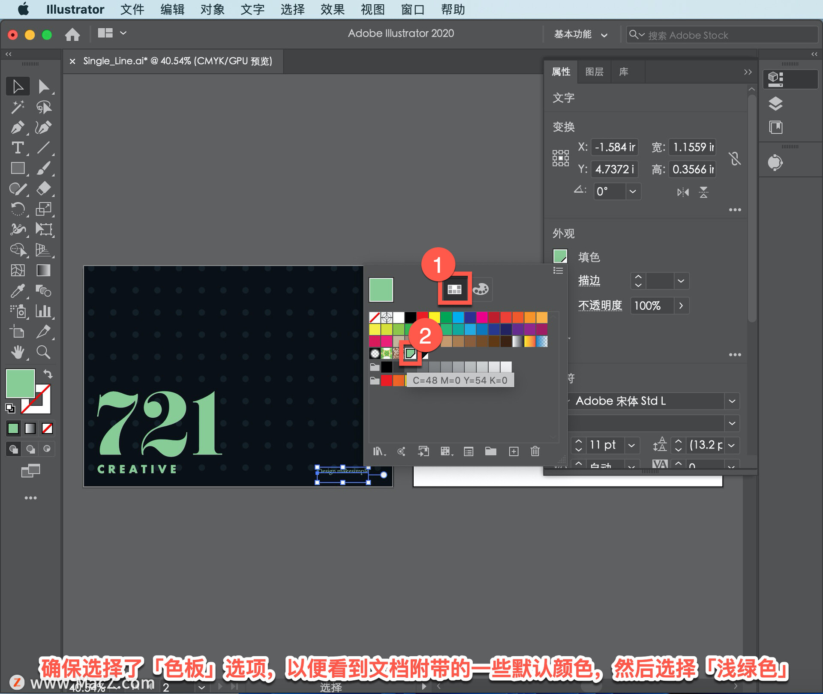Open the rotation angle dropdown
This screenshot has height=694, width=823.
[633, 191]
